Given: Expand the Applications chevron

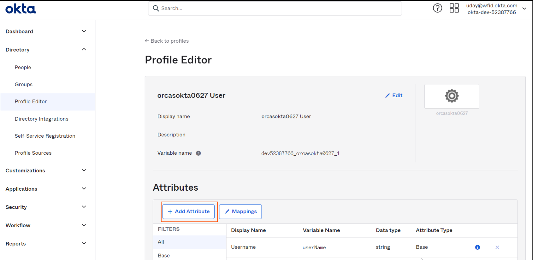Looking at the screenshot, I should click(x=84, y=188).
